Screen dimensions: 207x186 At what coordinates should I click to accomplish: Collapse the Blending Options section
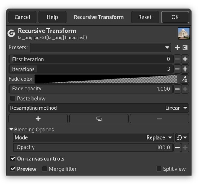tap(11, 130)
